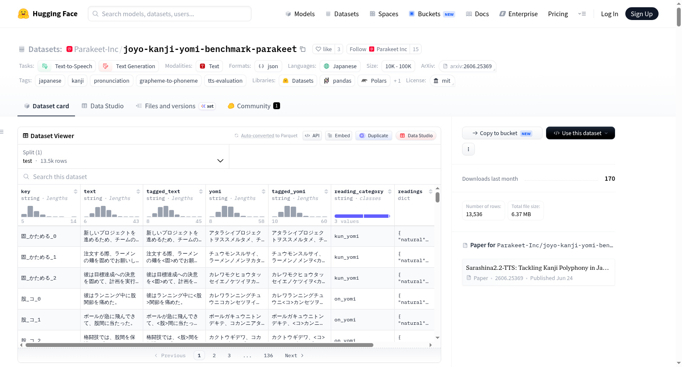
Task: Sort the key column
Action: [75, 191]
